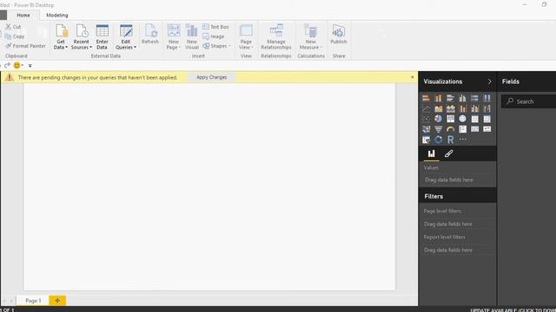Open the Edit Queries dropdown
This screenshot has width=556, height=312.
(x=126, y=36)
